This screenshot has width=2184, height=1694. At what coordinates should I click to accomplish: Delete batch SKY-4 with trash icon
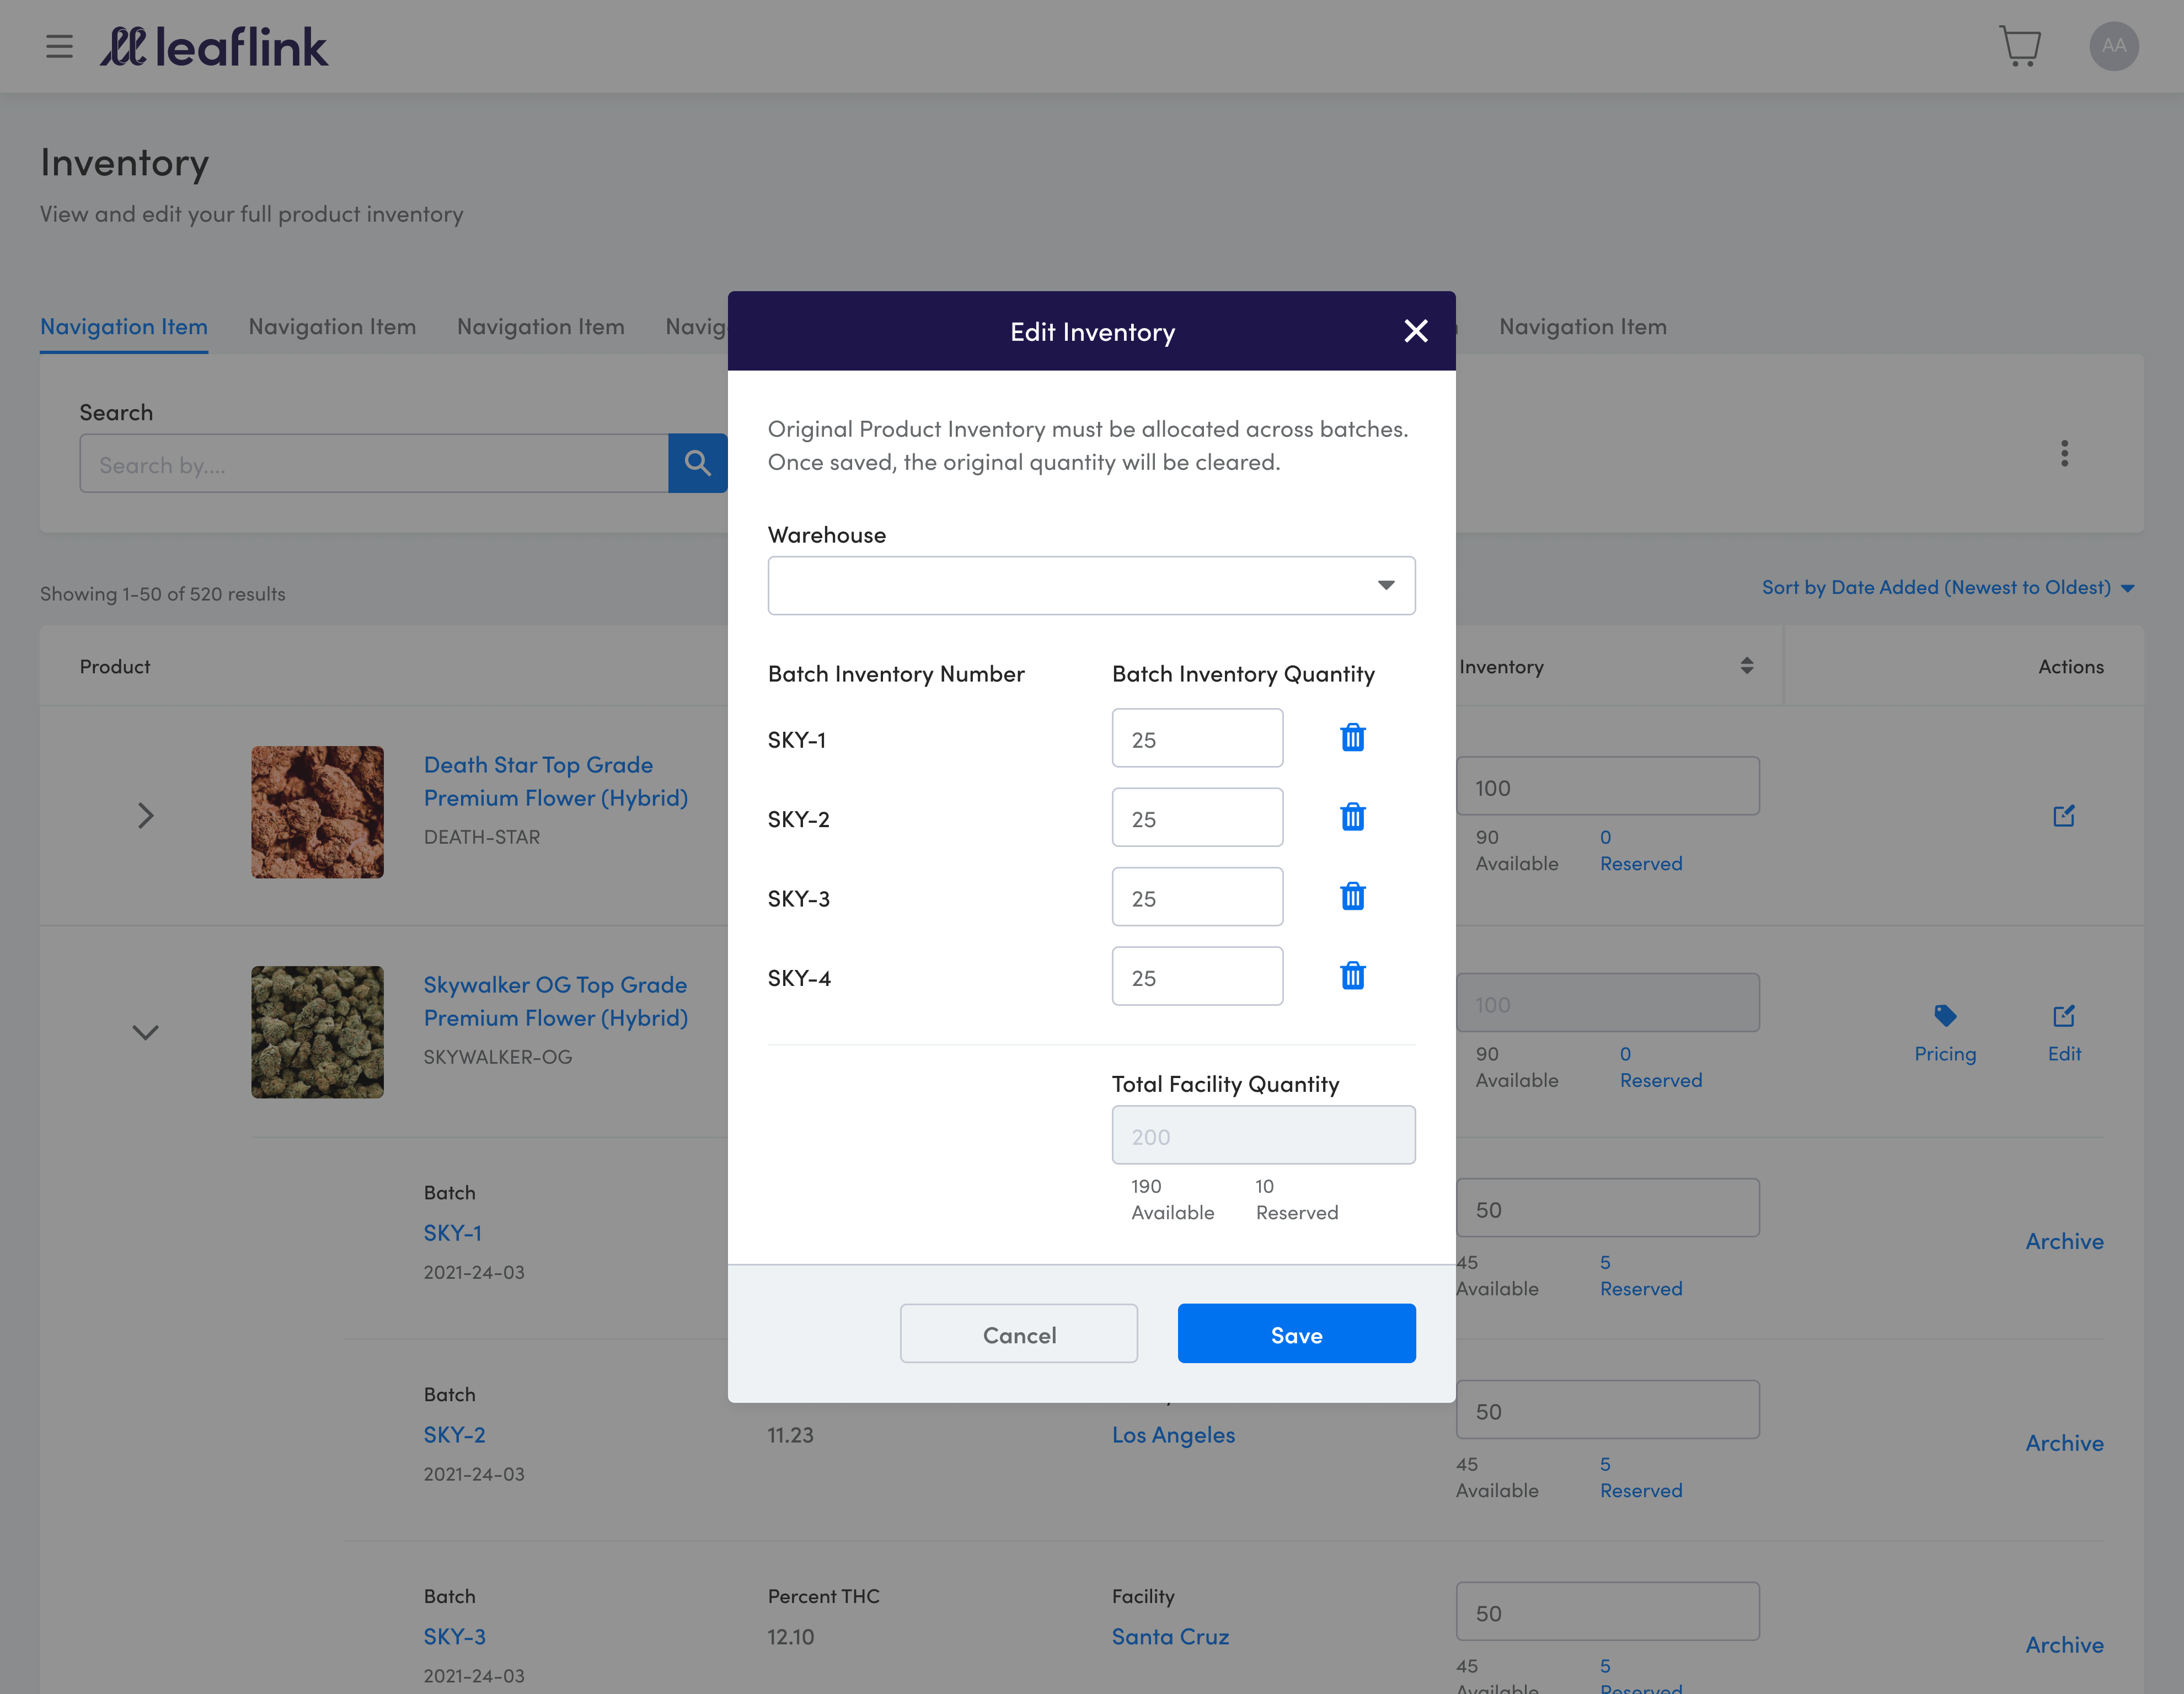pyautogui.click(x=1352, y=976)
